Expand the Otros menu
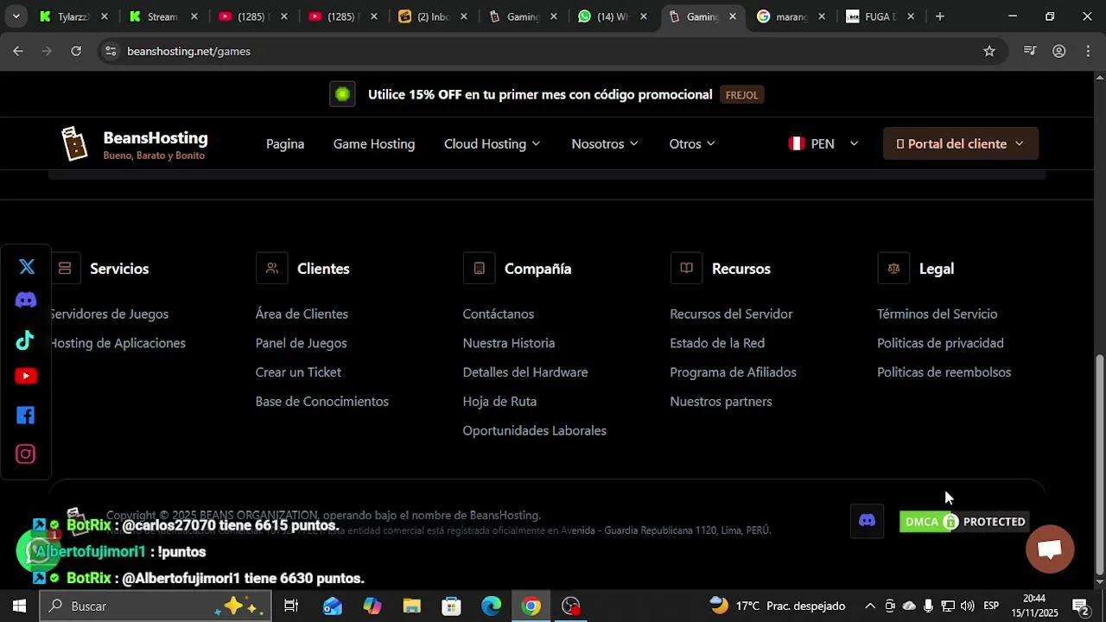 [x=692, y=144]
